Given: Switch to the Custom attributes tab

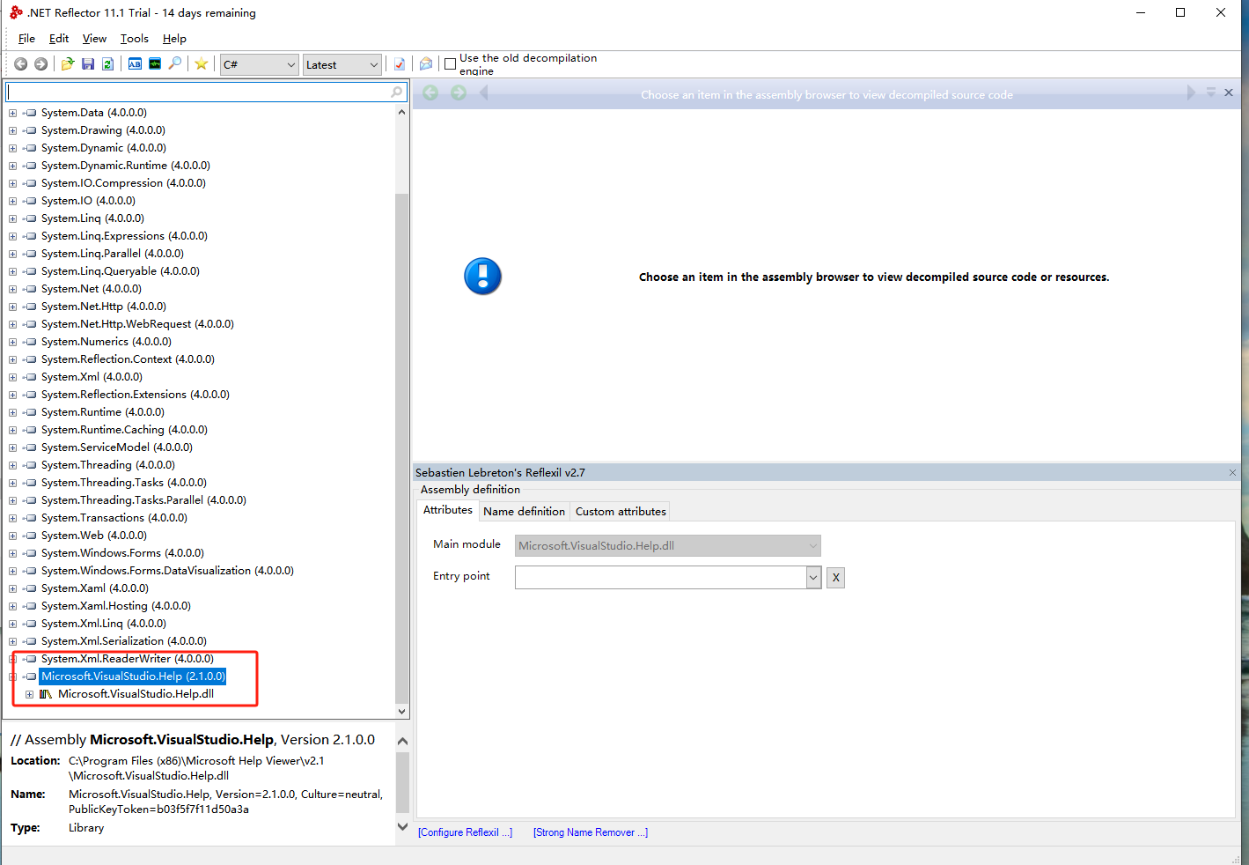Looking at the screenshot, I should [621, 511].
